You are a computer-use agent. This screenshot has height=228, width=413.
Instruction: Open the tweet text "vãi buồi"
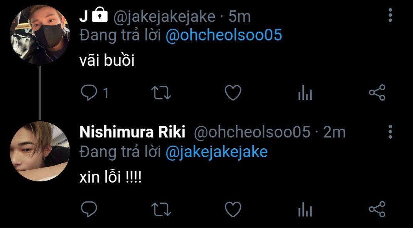[107, 60]
